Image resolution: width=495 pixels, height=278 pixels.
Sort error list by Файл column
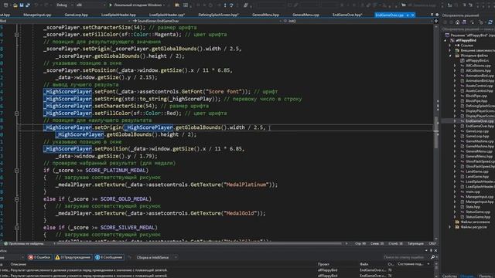pos(364,264)
